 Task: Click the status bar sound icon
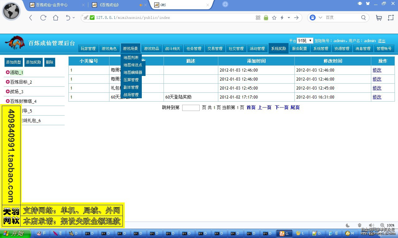click(371, 225)
